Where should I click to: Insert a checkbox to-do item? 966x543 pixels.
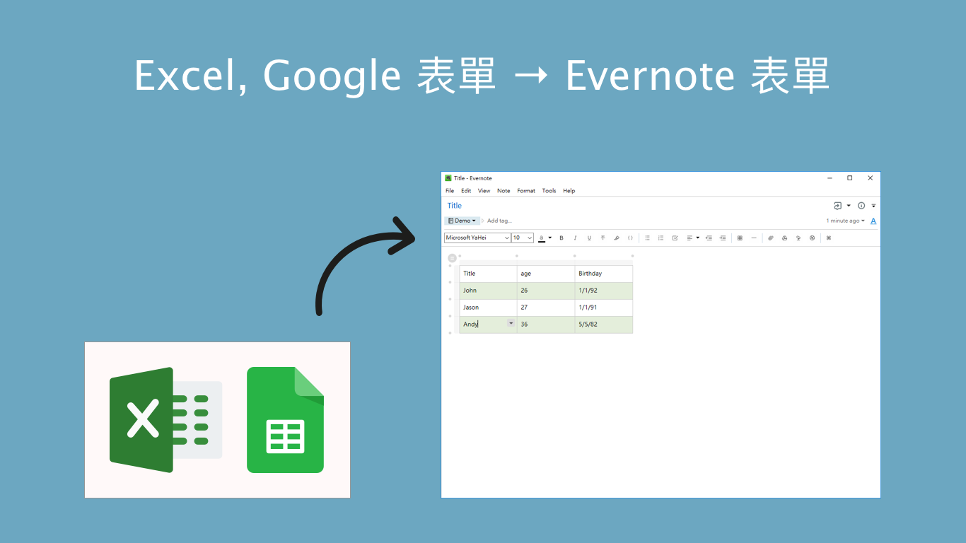tap(675, 238)
